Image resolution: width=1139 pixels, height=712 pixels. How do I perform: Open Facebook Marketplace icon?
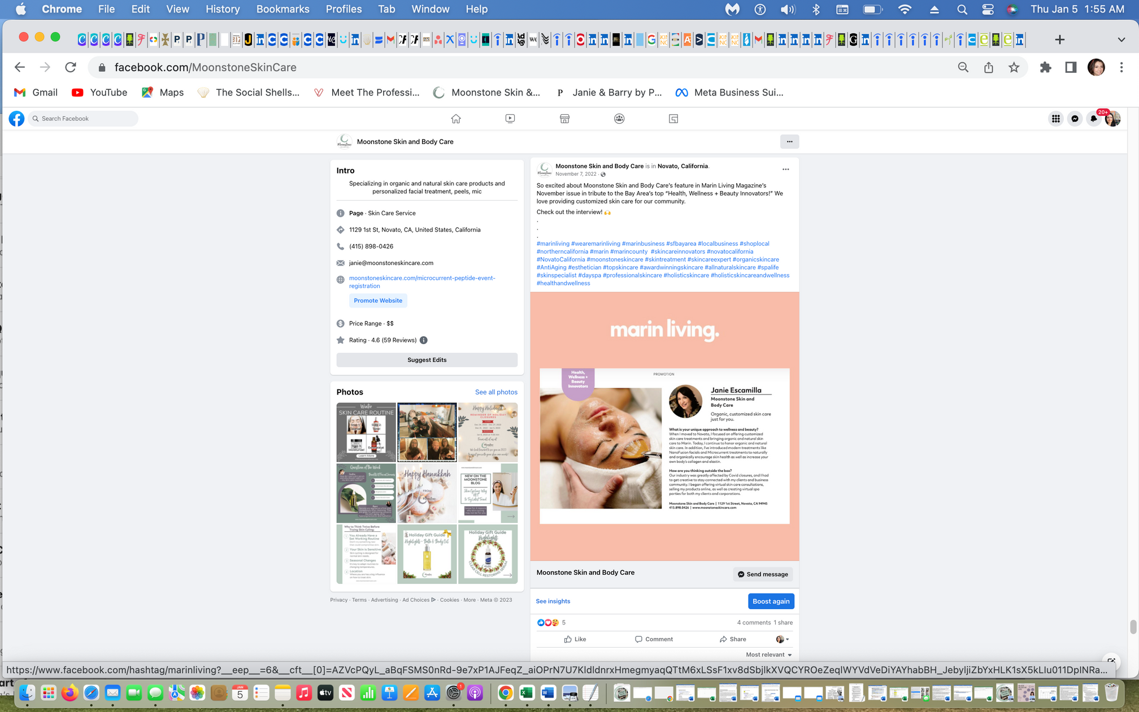click(564, 119)
